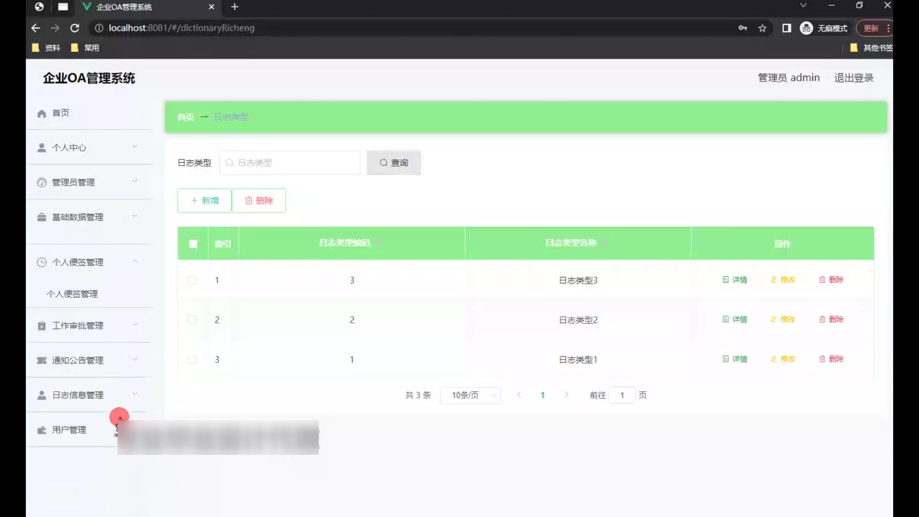Open the 10条/页 page size dropdown
919x517 pixels.
click(470, 395)
